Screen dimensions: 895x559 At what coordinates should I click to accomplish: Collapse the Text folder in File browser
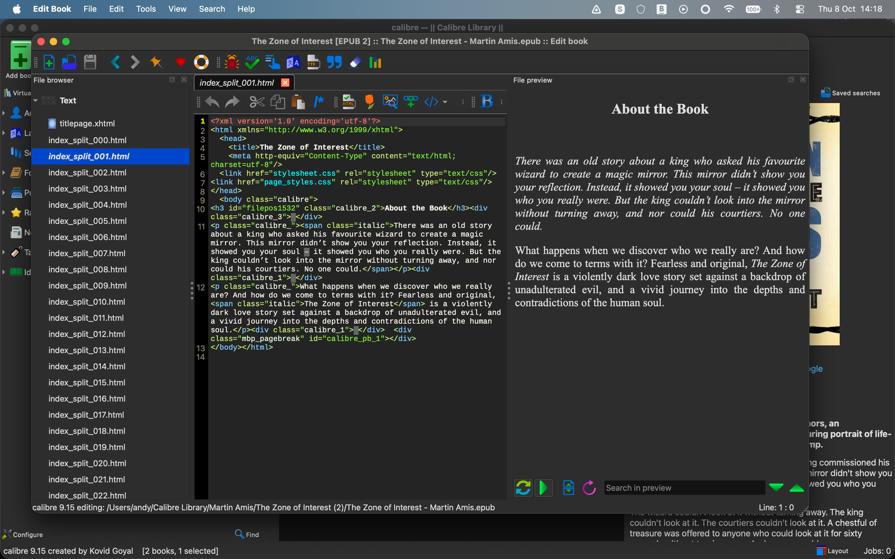coord(36,100)
